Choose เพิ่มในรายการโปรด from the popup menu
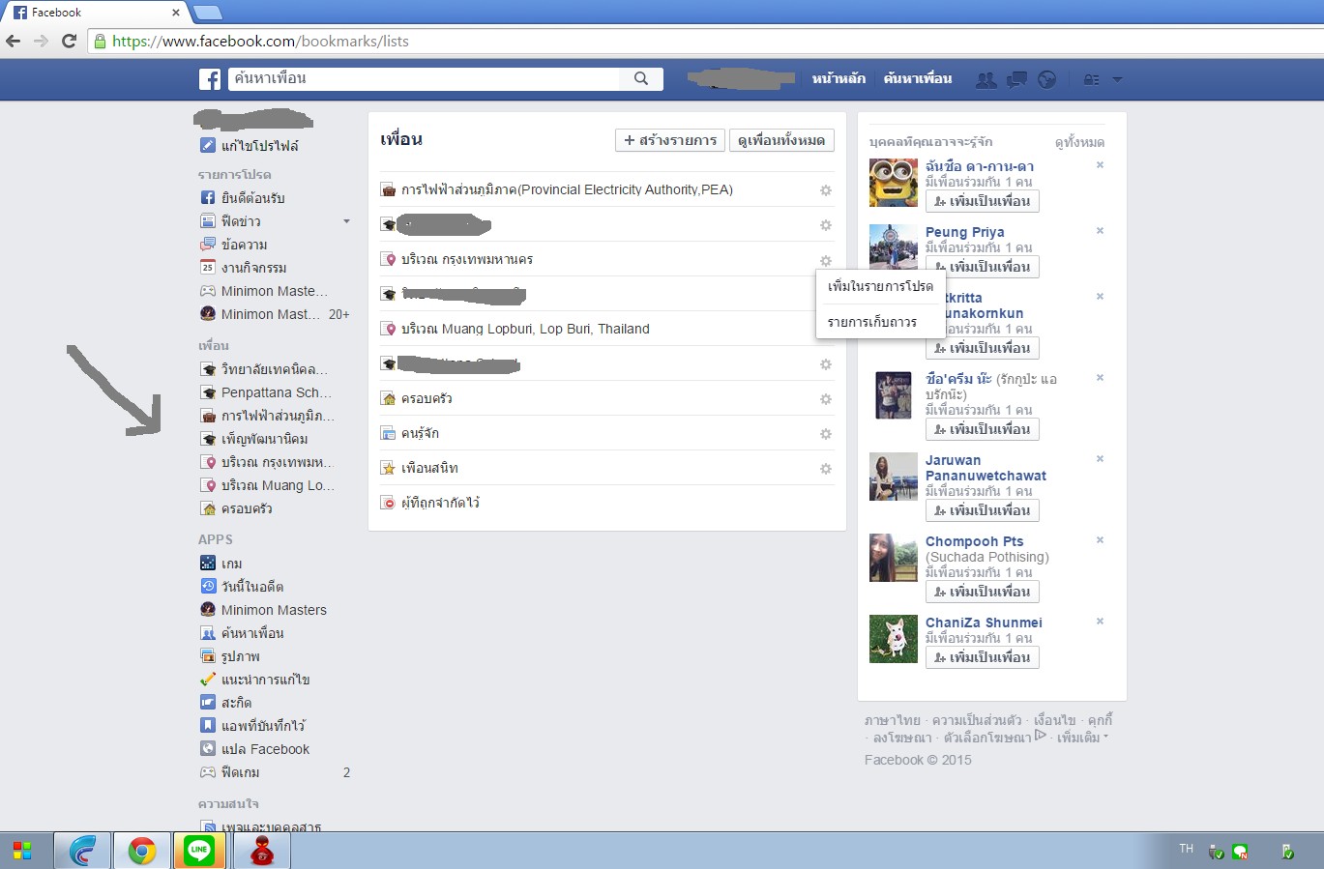This screenshot has height=869, width=1324. tap(880, 287)
